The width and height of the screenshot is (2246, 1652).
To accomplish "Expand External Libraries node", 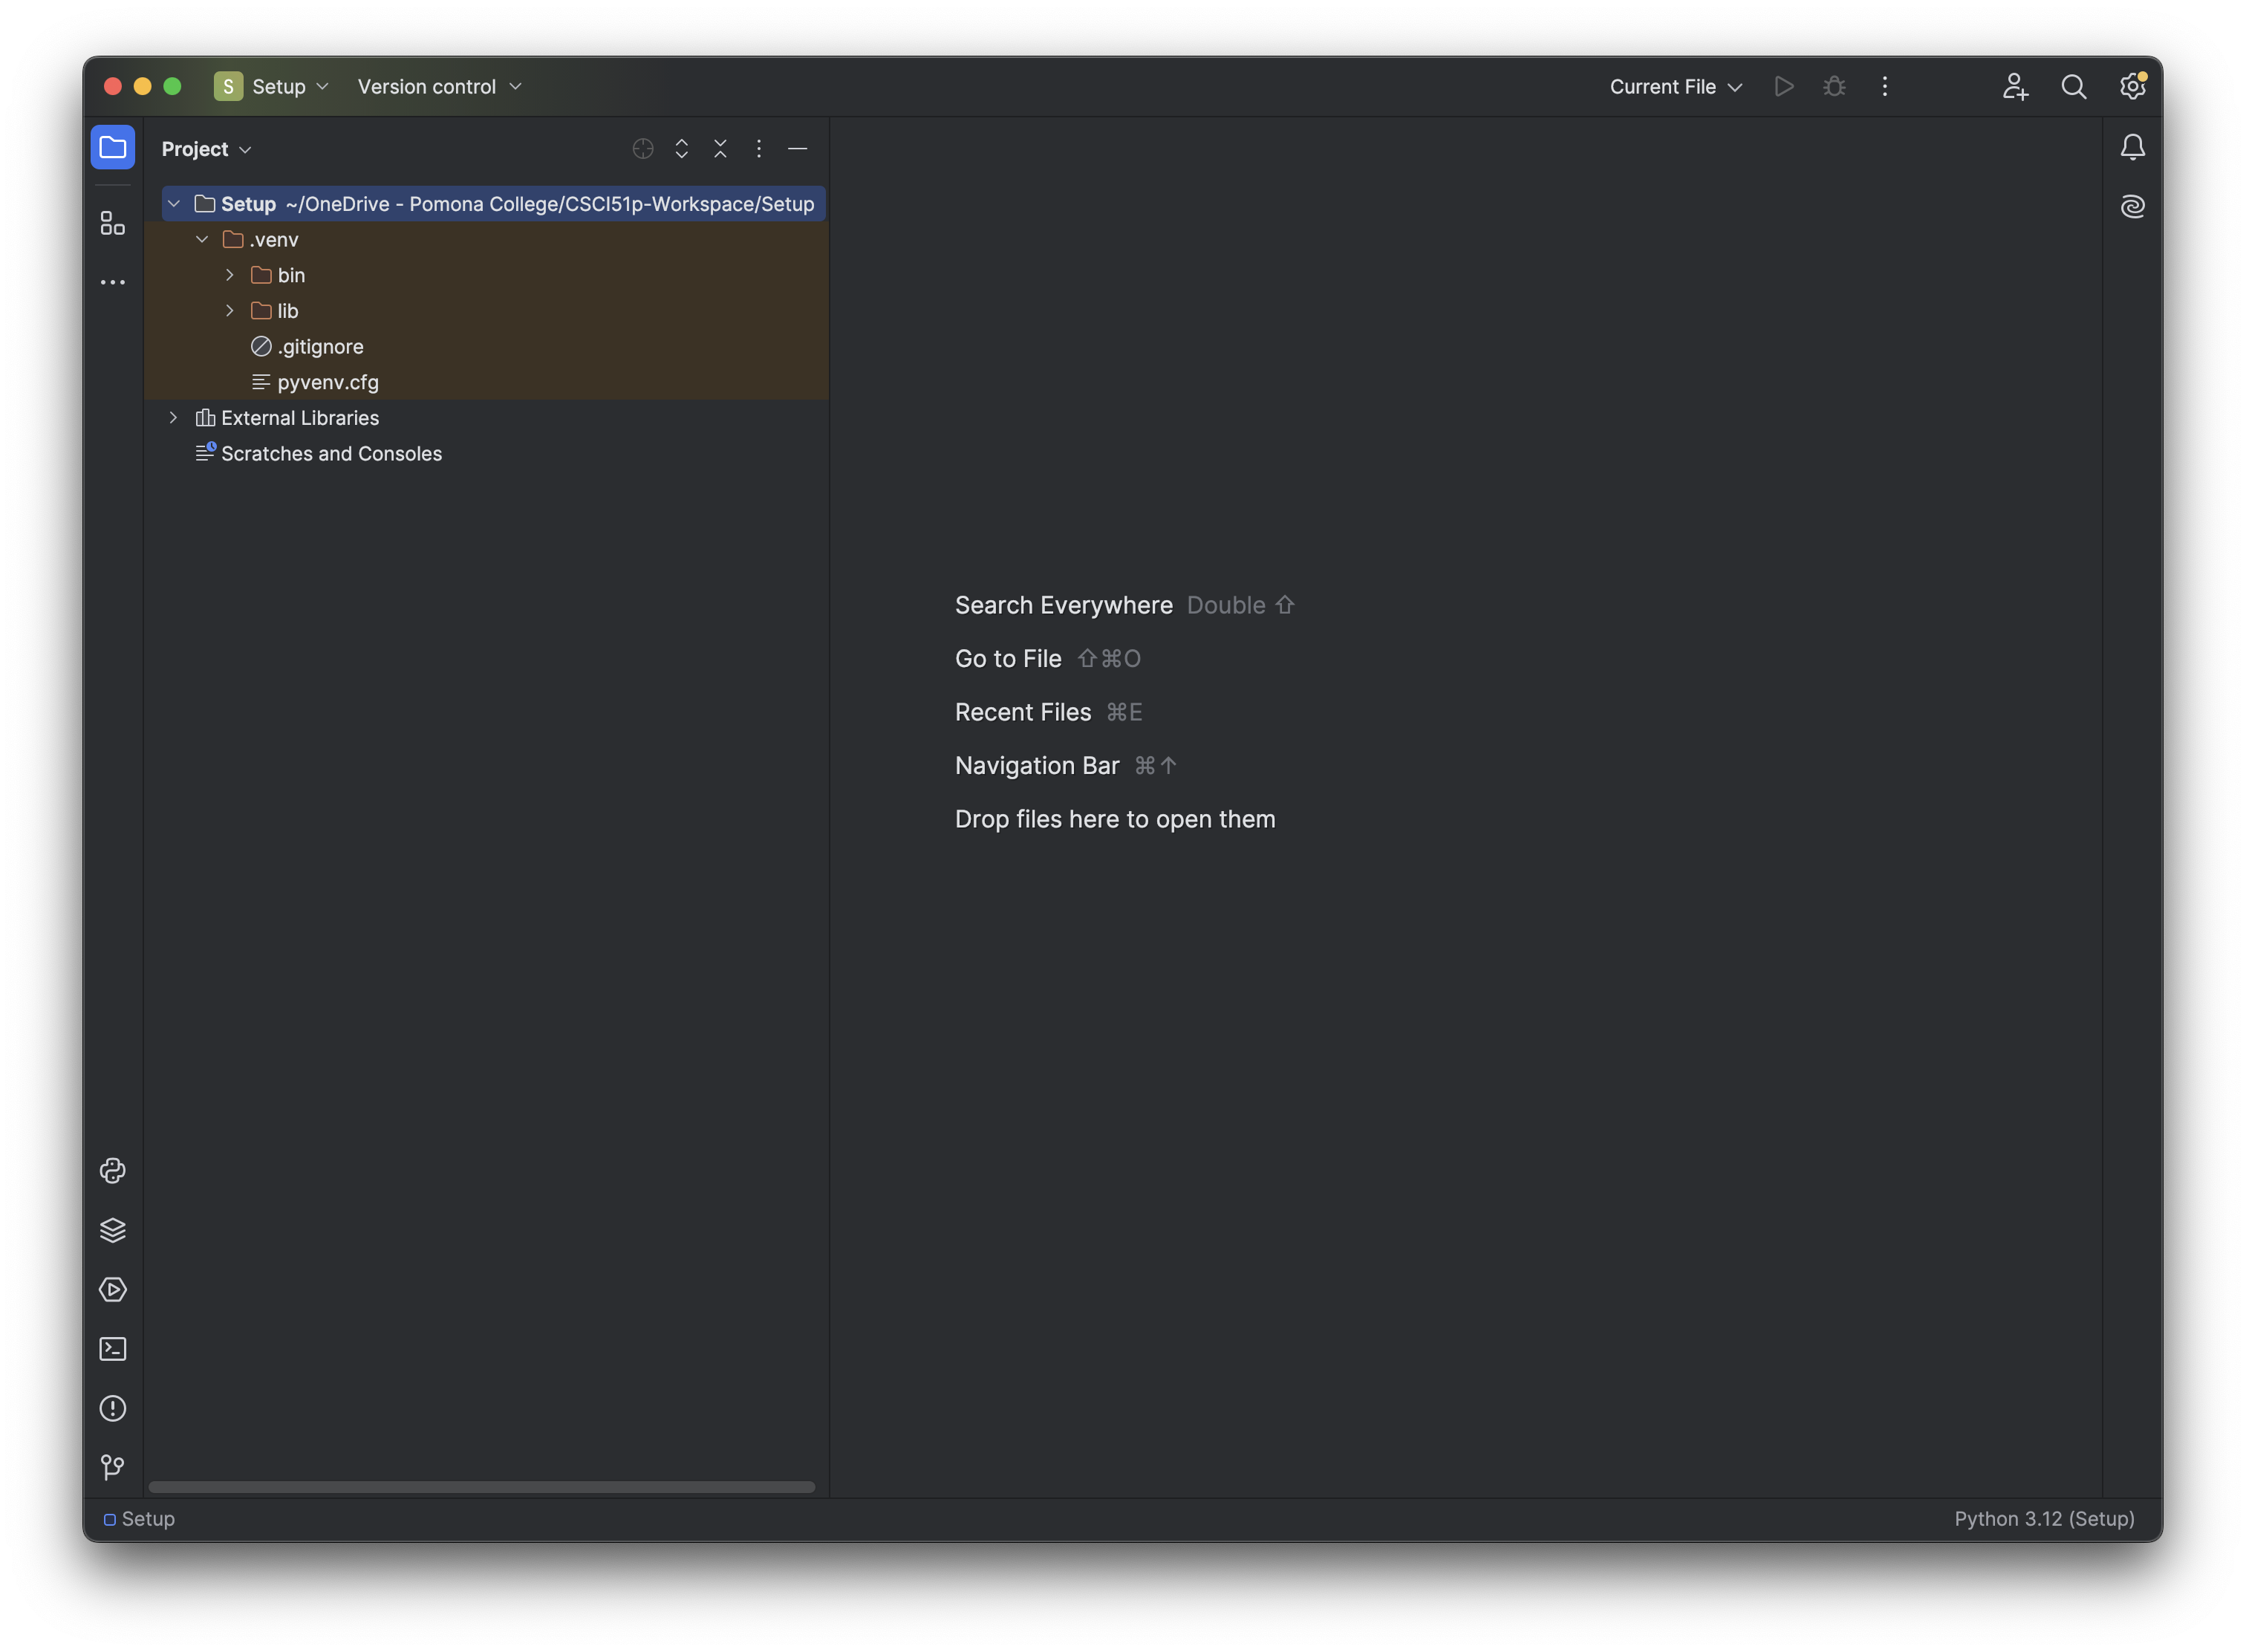I will point(174,418).
